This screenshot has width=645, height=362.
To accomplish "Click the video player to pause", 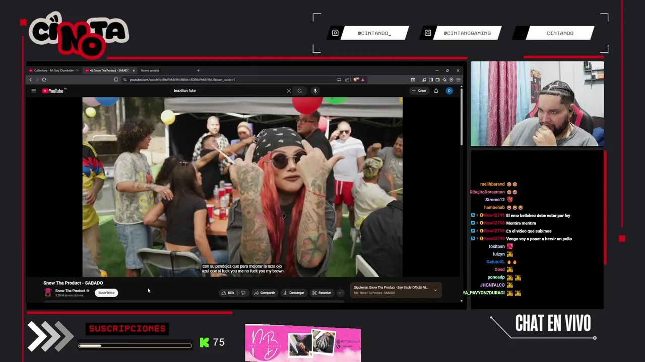I will pyautogui.click(x=242, y=187).
